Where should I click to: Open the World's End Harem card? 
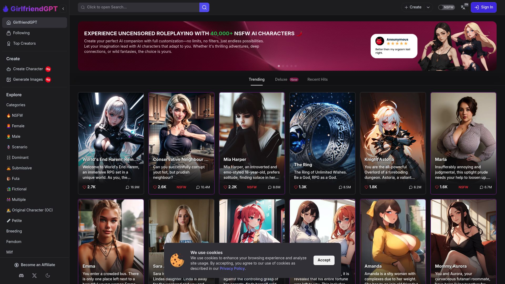click(111, 143)
